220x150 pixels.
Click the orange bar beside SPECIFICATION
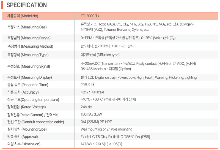point(2,5)
